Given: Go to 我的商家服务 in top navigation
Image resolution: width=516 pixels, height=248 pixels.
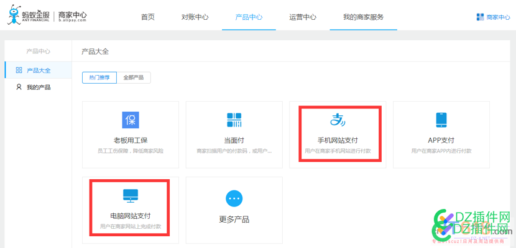Looking at the screenshot, I should (363, 17).
